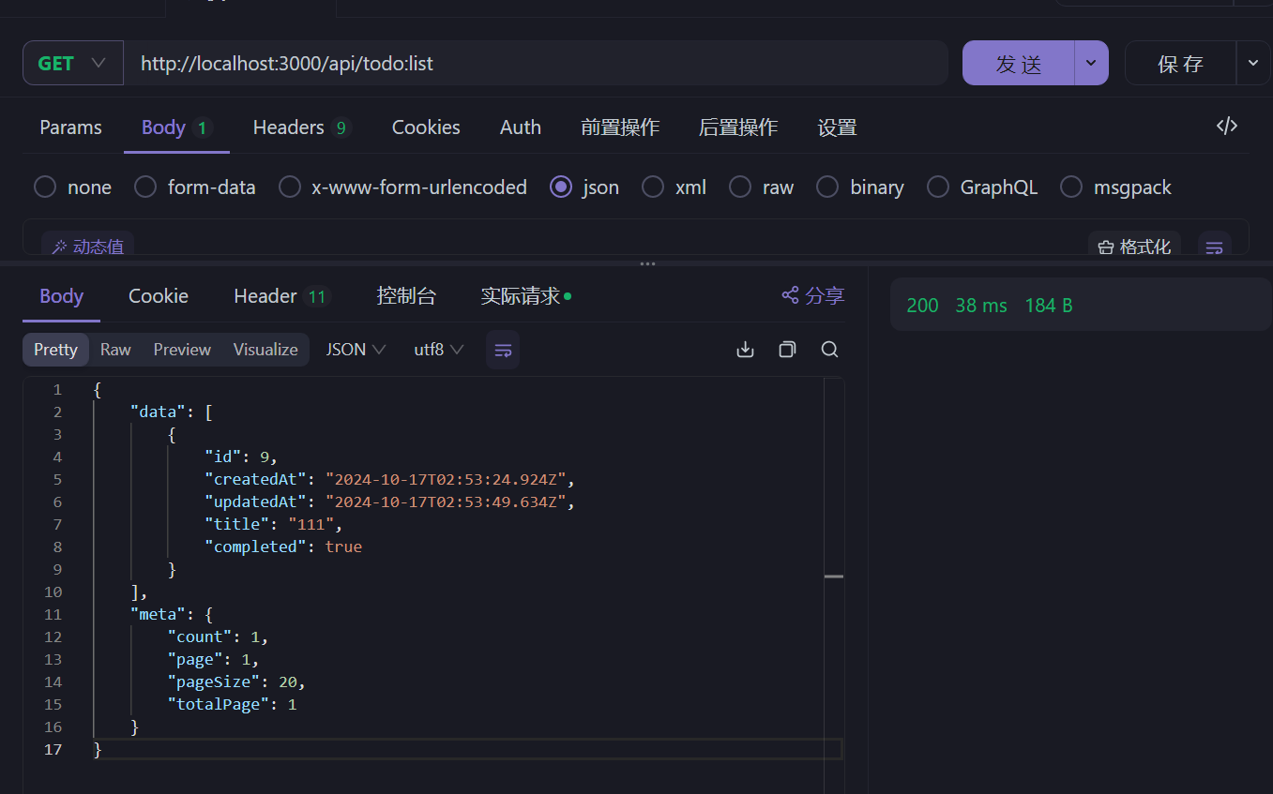Open the send button dropdown arrow
Screen dimensions: 1273x794
coord(1091,64)
